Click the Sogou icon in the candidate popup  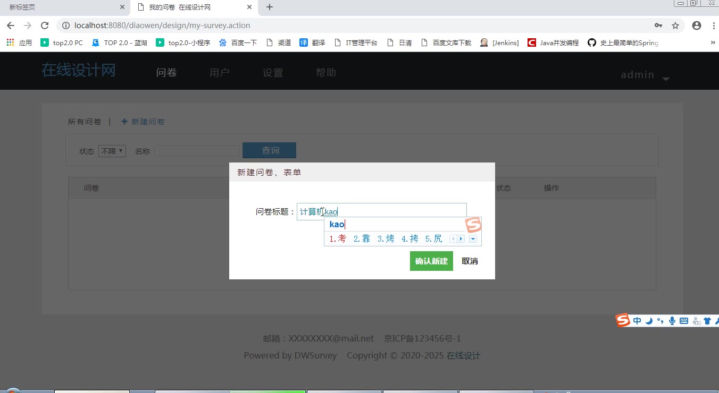click(x=473, y=225)
